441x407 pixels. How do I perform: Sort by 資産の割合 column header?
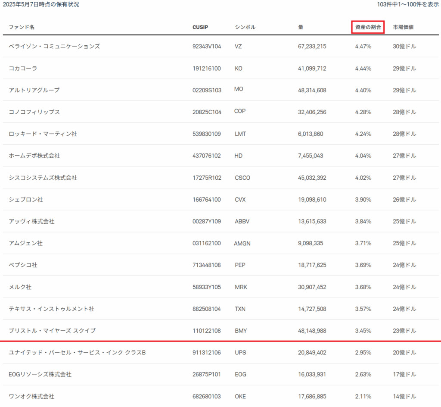coord(368,27)
